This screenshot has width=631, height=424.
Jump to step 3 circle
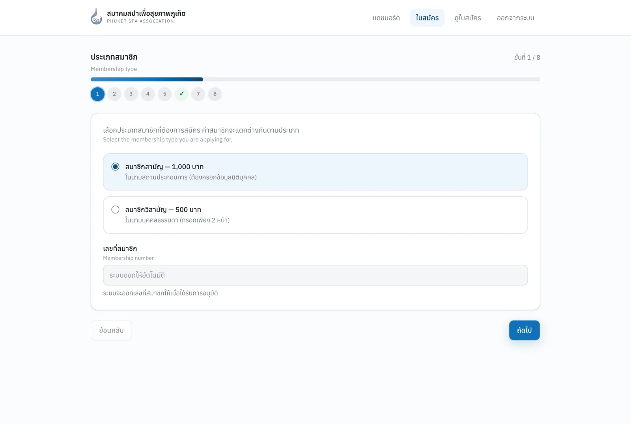click(x=131, y=94)
